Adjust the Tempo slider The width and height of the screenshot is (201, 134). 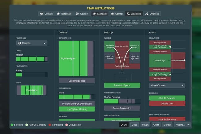32,59
